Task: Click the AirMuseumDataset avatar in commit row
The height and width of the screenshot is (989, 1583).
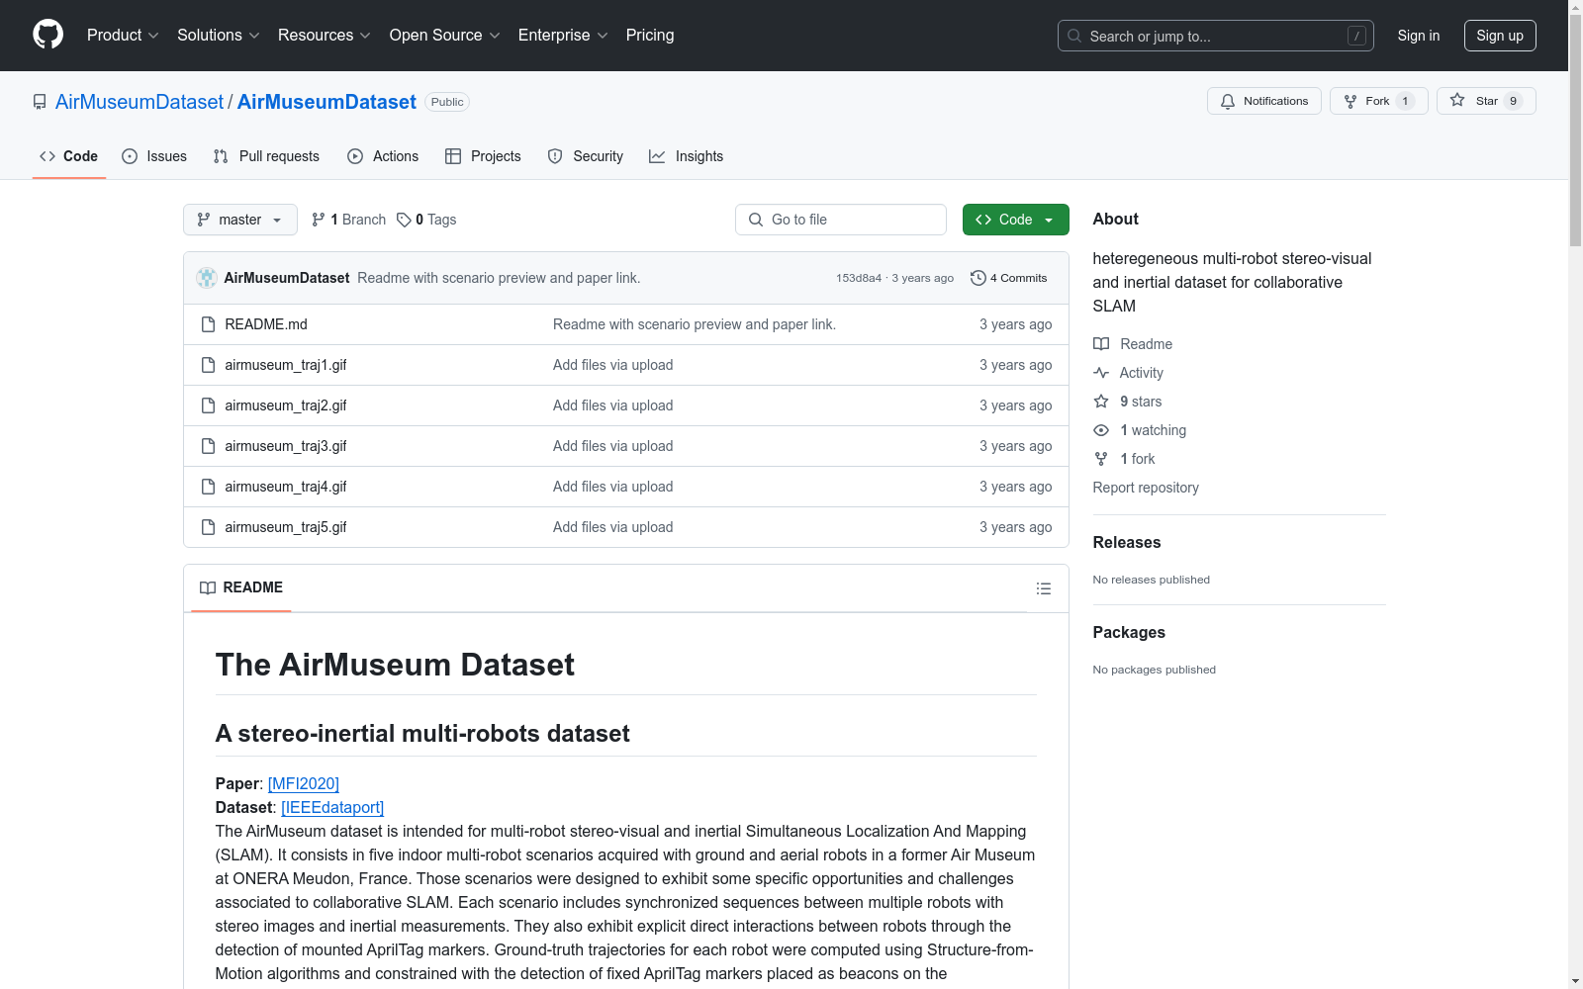Action: coord(207,278)
